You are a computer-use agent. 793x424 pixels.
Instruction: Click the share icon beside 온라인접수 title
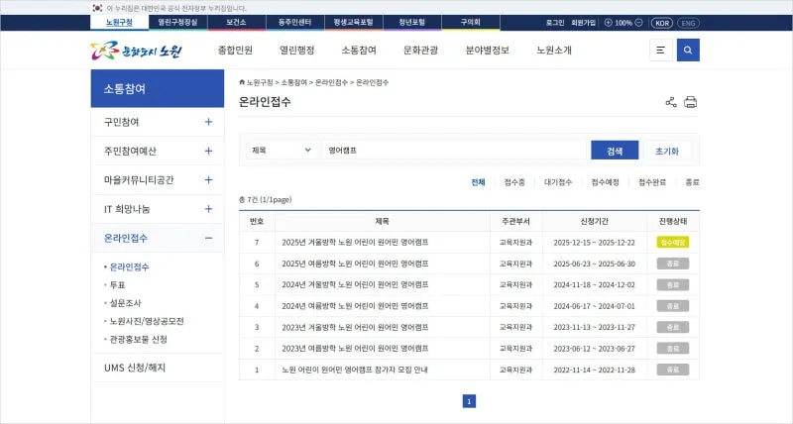(x=671, y=102)
